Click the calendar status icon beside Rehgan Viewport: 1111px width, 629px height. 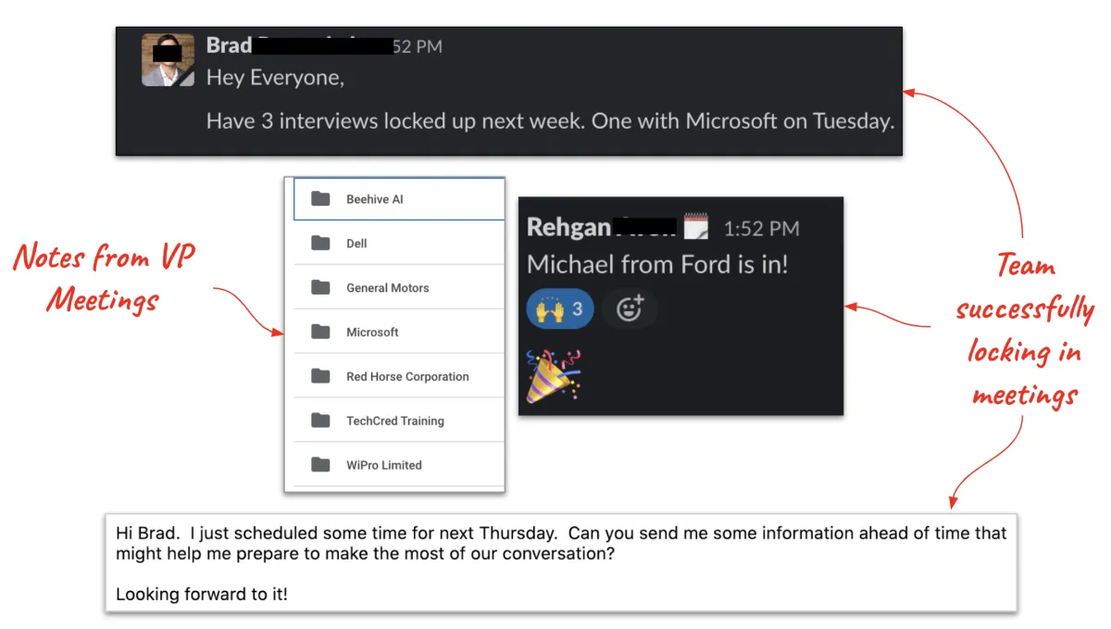[x=696, y=227]
